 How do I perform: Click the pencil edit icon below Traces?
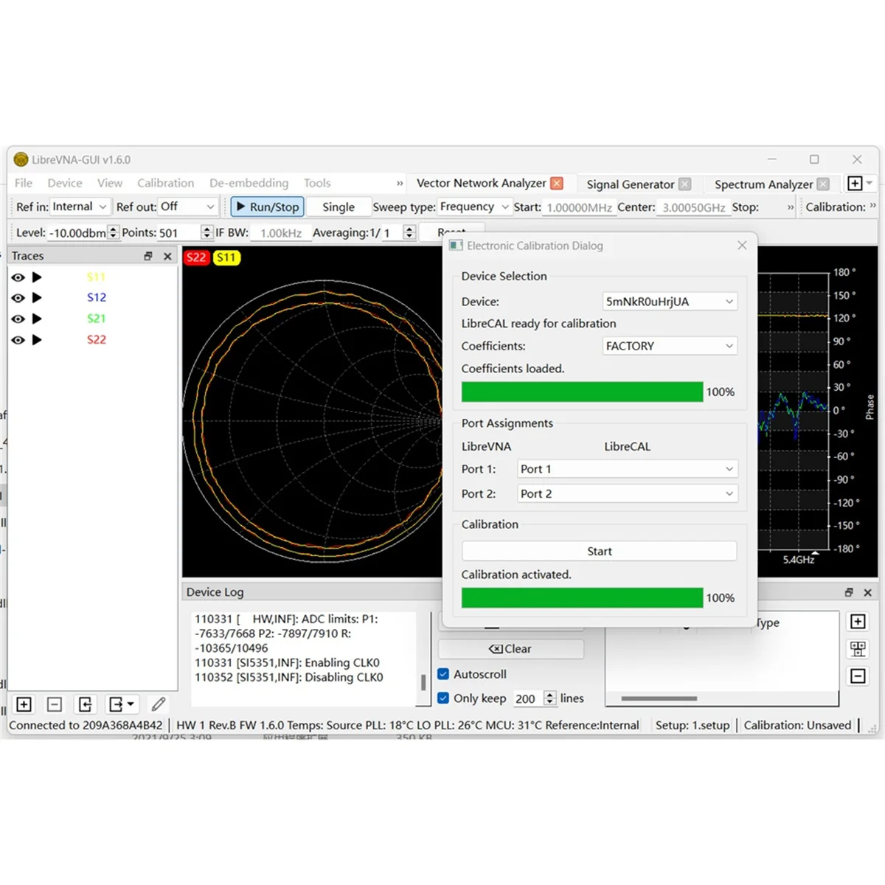158,704
